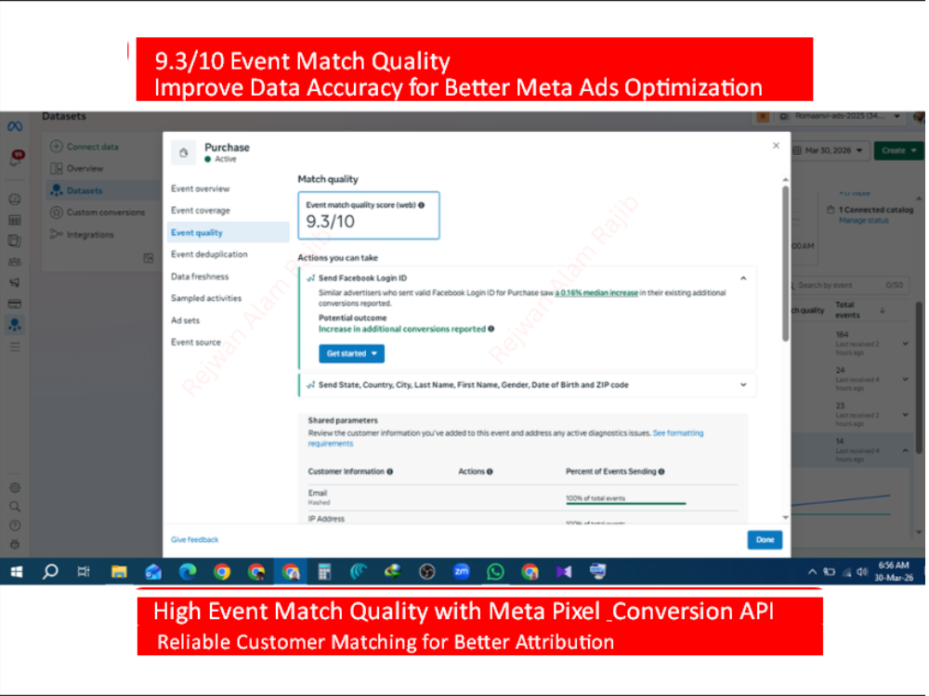Open the Mar 30, 2026 date dropdown
The height and width of the screenshot is (696, 929).
click(x=830, y=150)
